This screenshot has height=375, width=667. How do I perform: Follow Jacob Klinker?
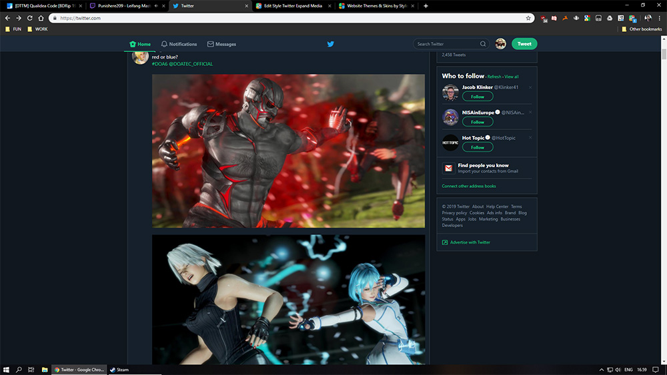click(478, 97)
